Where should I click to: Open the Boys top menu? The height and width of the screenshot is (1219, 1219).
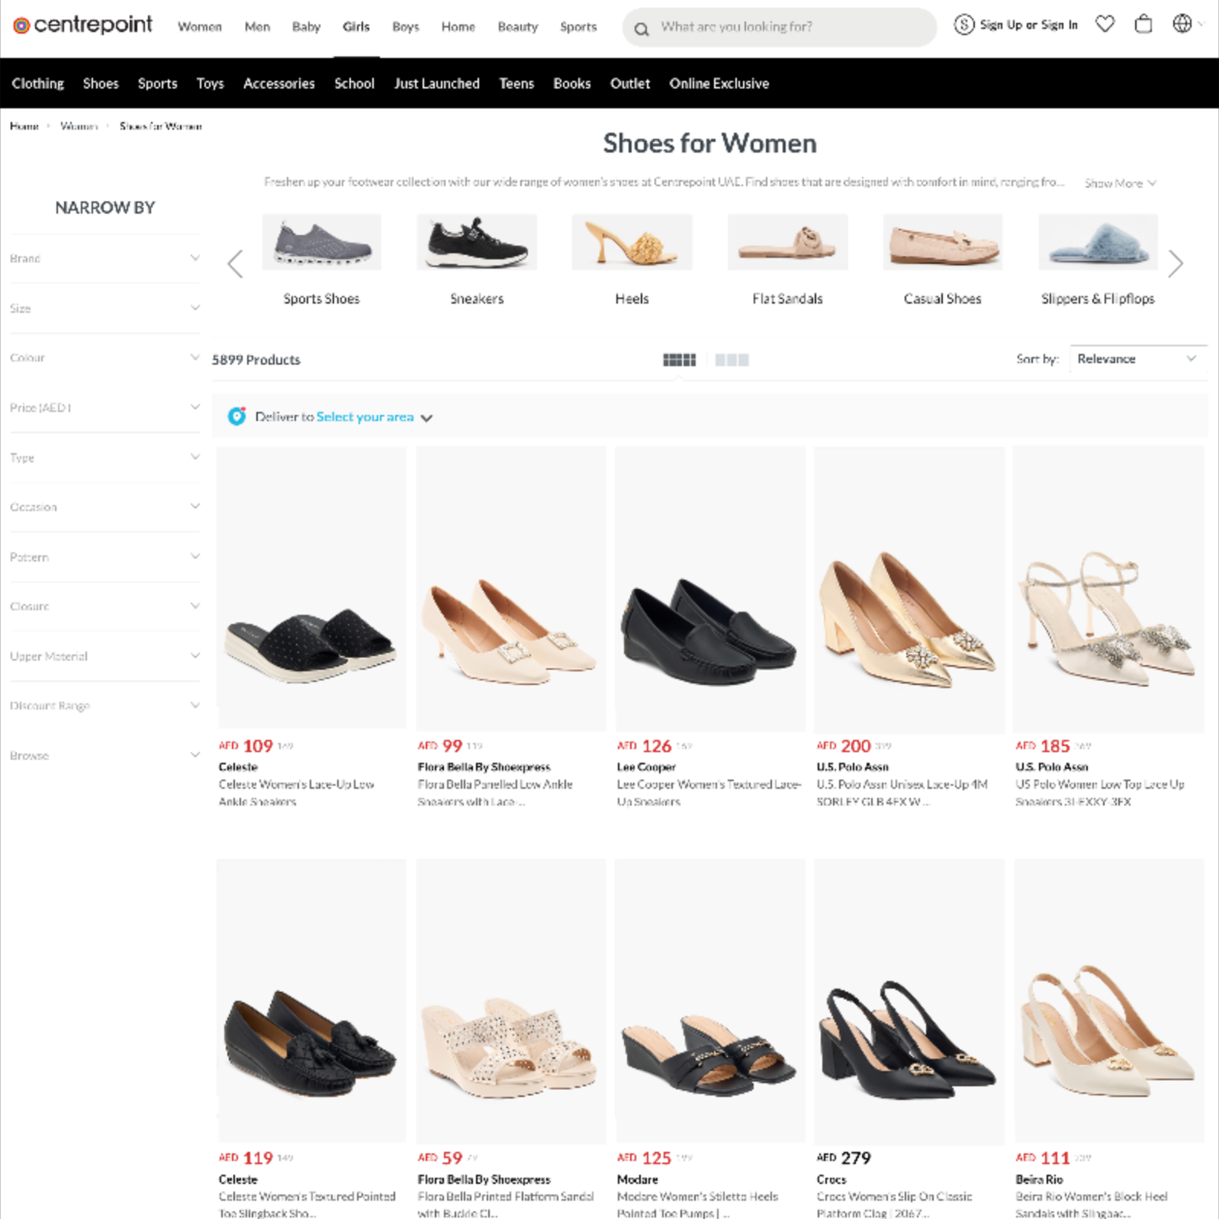coord(405,27)
